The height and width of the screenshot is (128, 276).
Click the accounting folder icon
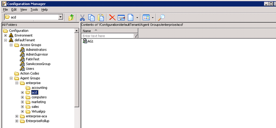28,88
